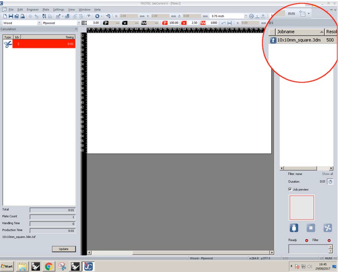
Task: Click the Update button
Action: coord(63,249)
